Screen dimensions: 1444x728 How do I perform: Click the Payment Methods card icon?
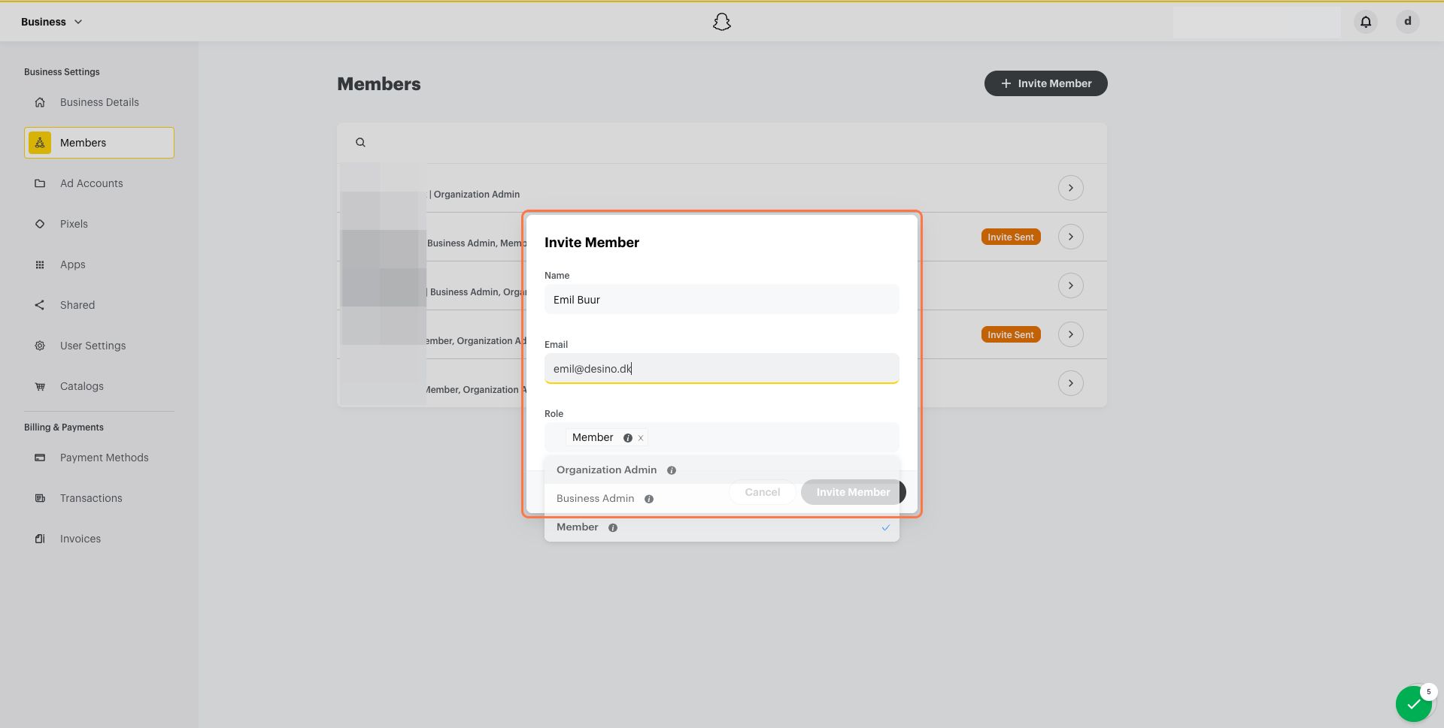40,458
